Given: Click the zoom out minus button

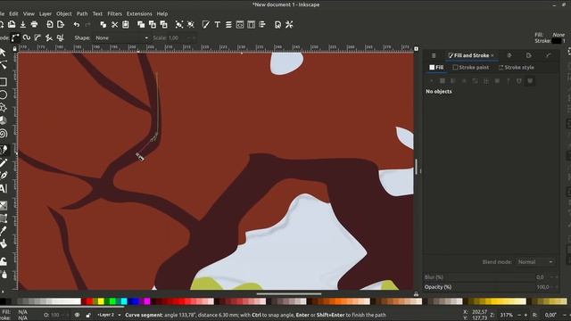Looking at the screenshot, I should [x=519, y=315].
